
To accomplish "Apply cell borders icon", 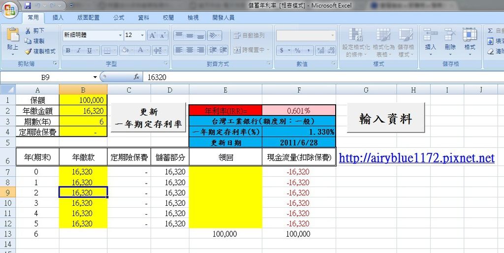I will click(107, 51).
